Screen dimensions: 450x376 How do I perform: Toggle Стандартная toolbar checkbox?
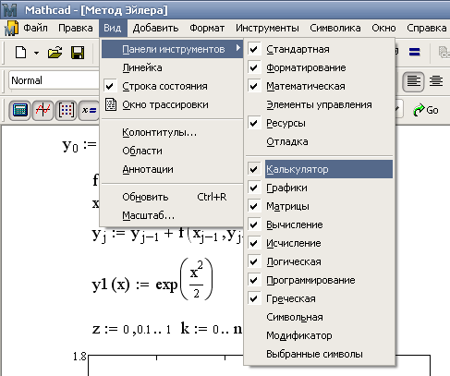(x=320, y=49)
